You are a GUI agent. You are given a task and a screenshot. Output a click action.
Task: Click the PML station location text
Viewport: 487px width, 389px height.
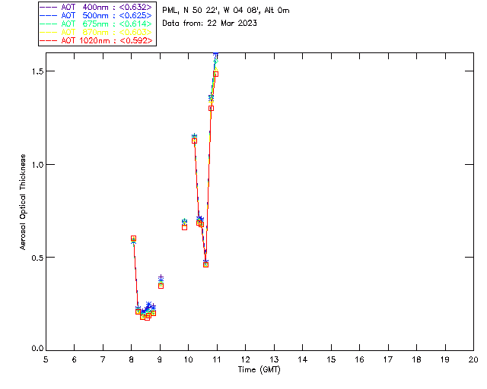click(x=226, y=10)
